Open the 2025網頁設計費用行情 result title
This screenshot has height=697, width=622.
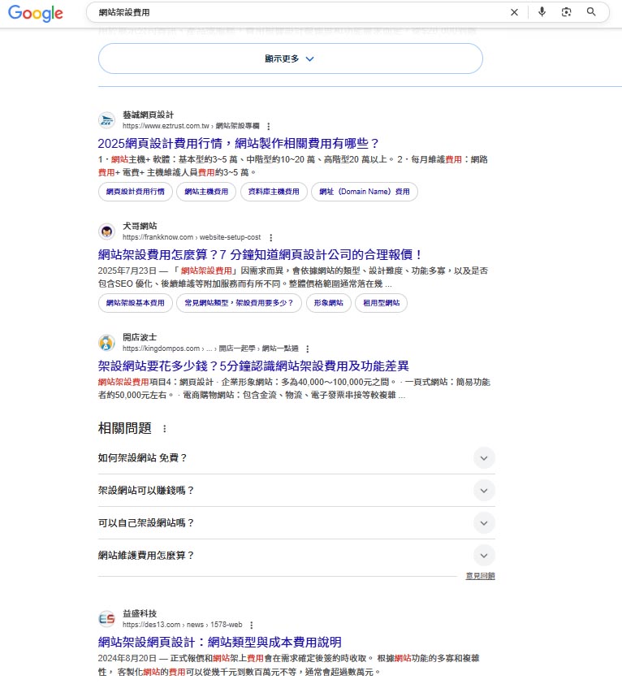pyautogui.click(x=238, y=144)
